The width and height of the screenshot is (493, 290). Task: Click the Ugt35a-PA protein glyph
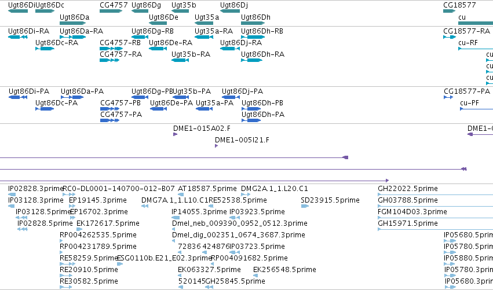click(204, 109)
